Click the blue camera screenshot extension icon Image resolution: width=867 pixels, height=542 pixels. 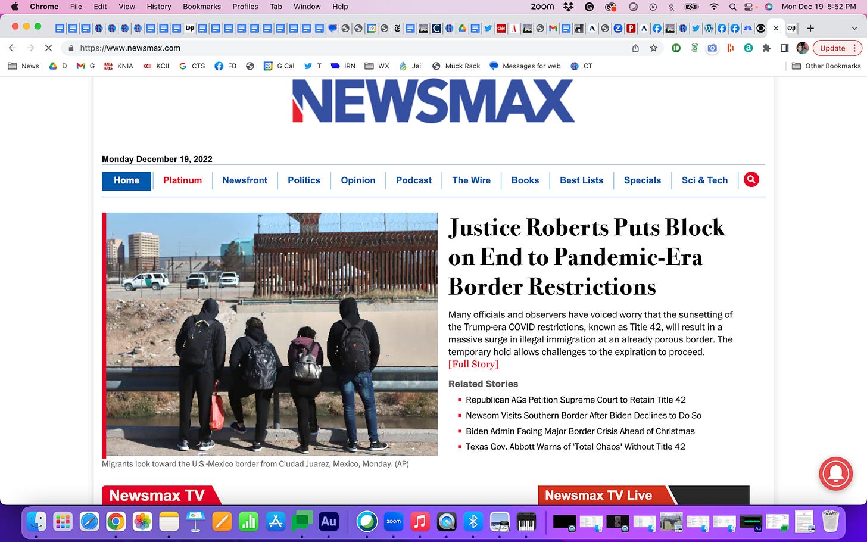pyautogui.click(x=712, y=48)
